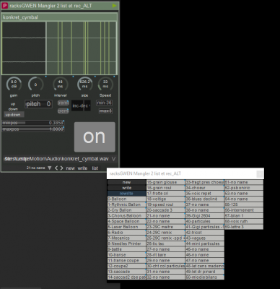Image resolution: width=280 pixels, height=289 pixels.
Task: Toggle the up-down direction button
Action: (14, 115)
